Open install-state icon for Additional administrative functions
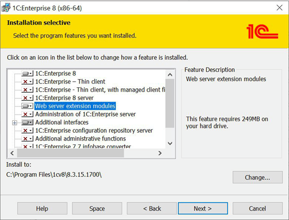Image resolution: width=289 pixels, height=220 pixels. click(27, 138)
